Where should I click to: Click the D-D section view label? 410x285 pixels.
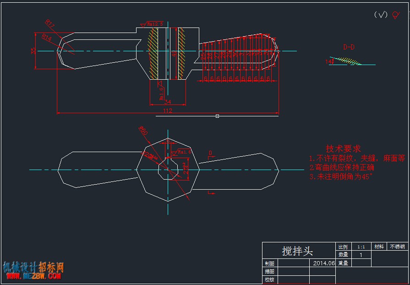tap(349, 47)
